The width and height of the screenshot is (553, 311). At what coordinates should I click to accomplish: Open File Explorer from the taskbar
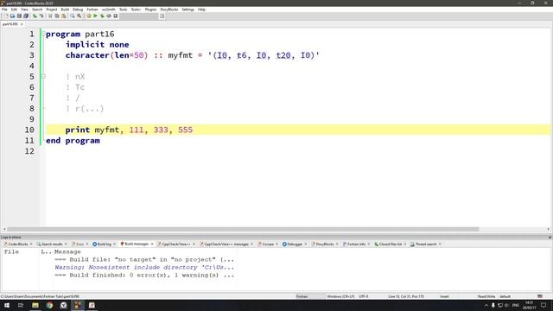click(35, 305)
